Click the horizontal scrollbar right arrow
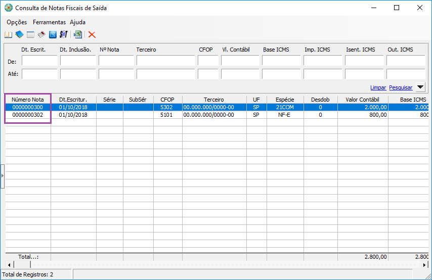This screenshot has height=280, width=432. pyautogui.click(x=424, y=264)
